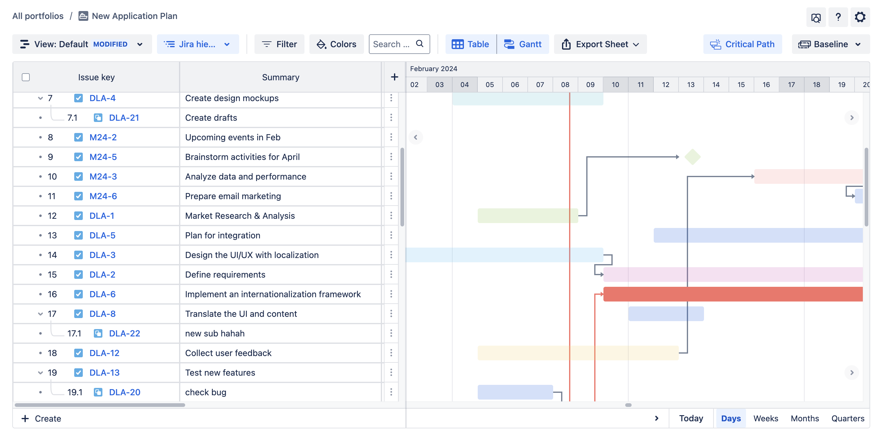
Task: Click the left arrow scroll timeline button
Action: 415,137
